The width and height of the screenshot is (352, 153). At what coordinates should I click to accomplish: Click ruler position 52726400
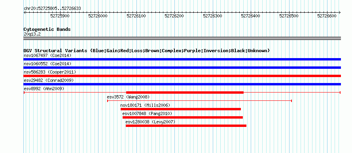tap(250, 16)
